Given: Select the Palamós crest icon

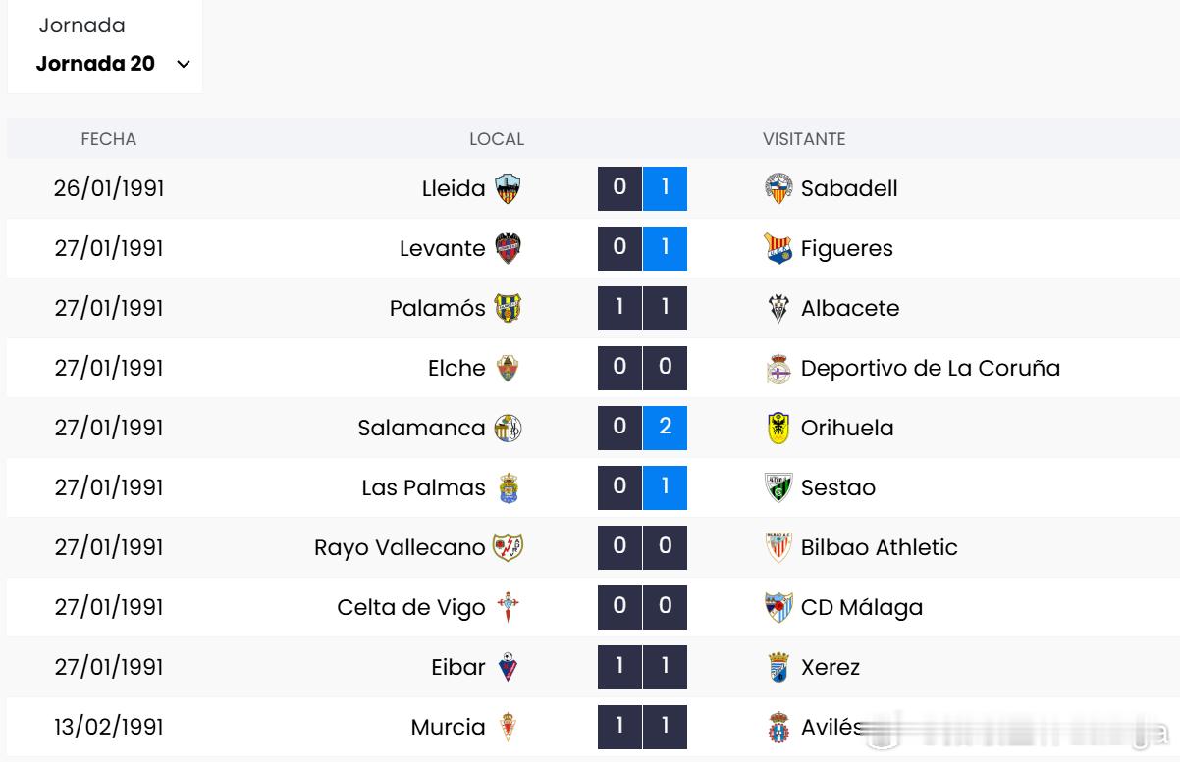Looking at the screenshot, I should click(508, 308).
